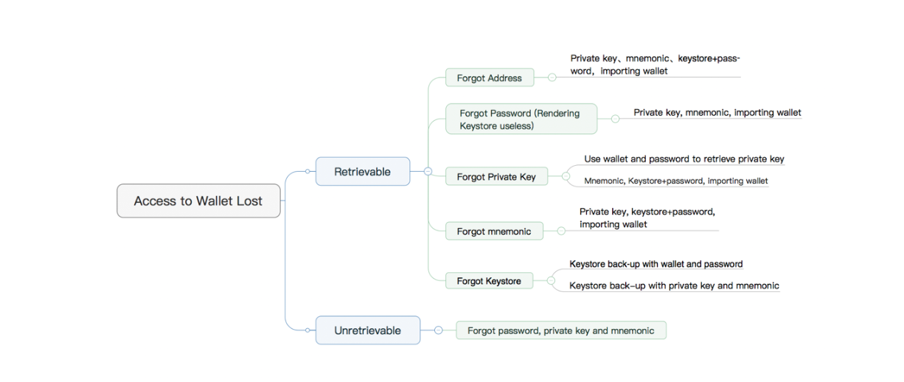
Task: Collapse the Forgot Private Key node circle
Action: (x=566, y=176)
